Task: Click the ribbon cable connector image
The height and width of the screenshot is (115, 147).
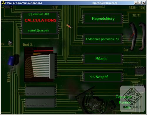Action: click(x=40, y=65)
